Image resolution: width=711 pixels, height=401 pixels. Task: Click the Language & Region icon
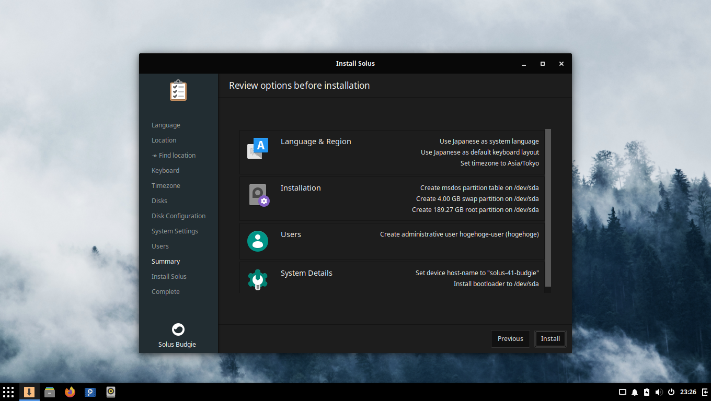pos(258,148)
